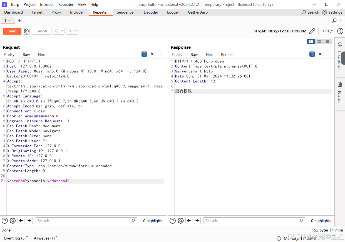Open the response Render tab
345x242 pixels.
click(227, 55)
